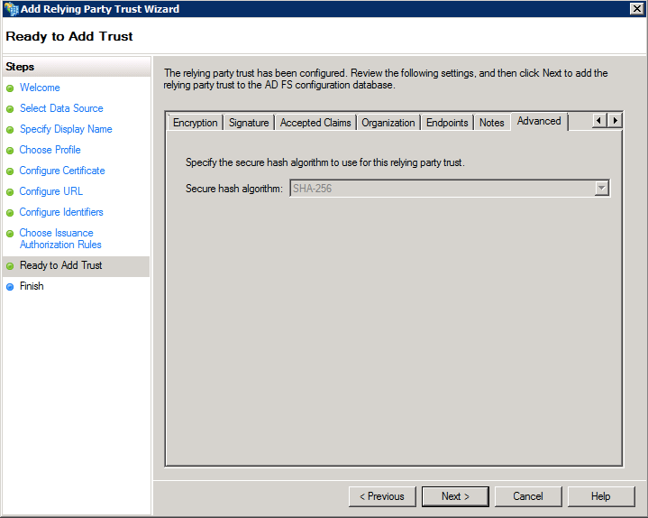Image resolution: width=648 pixels, height=518 pixels.
Task: Switch to the Encryption tab
Action: tap(195, 123)
